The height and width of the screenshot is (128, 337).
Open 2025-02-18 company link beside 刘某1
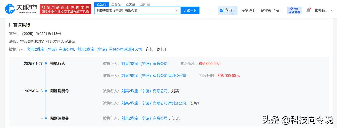145,91
